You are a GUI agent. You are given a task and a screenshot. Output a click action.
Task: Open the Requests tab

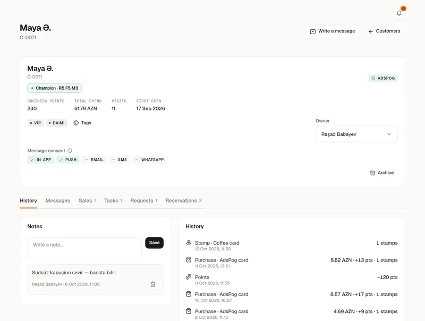143,201
